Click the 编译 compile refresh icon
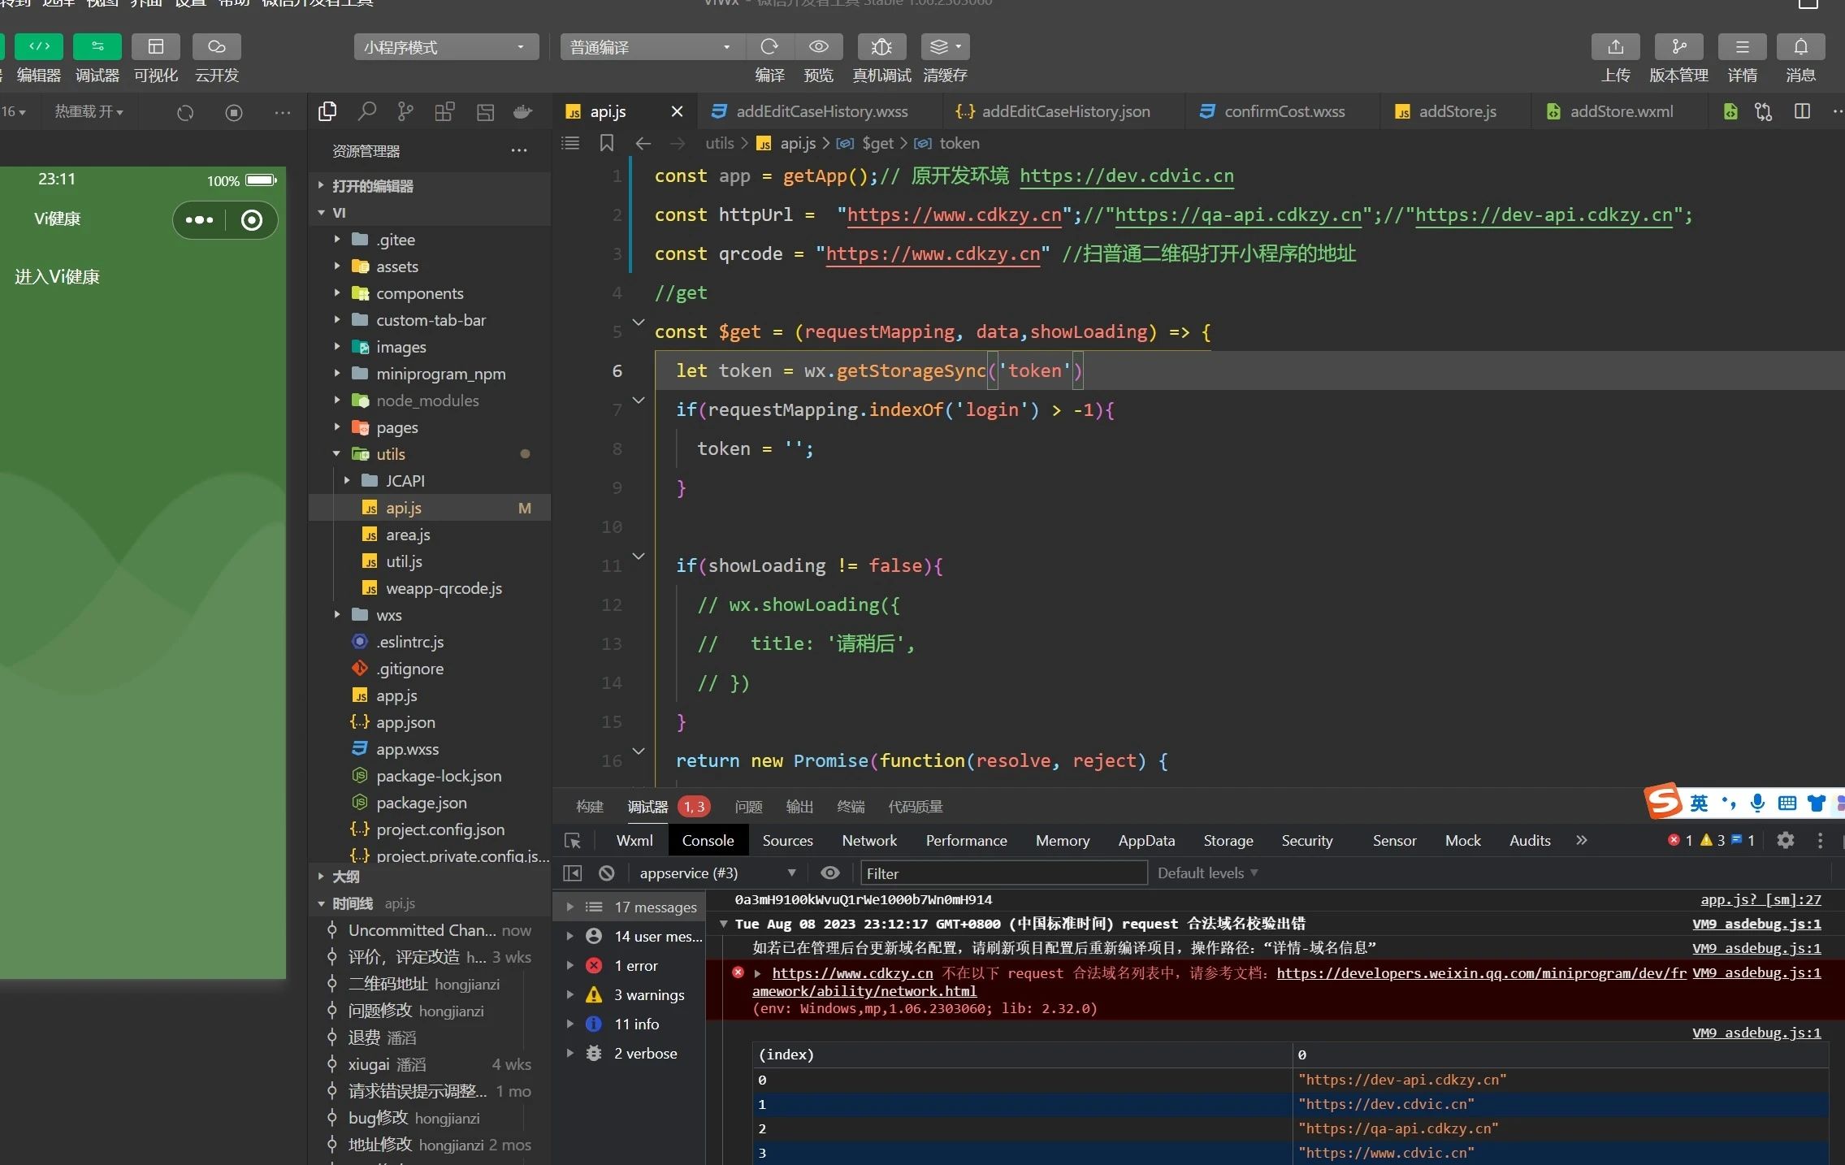Image resolution: width=1845 pixels, height=1165 pixels. (x=769, y=47)
